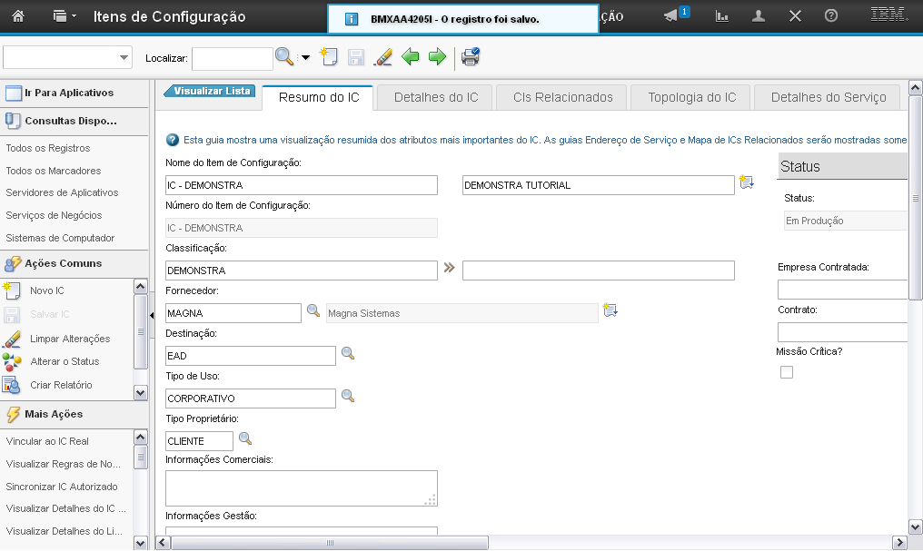Open the query dropdown in toolbar
The image size is (923, 551).
(68, 57)
